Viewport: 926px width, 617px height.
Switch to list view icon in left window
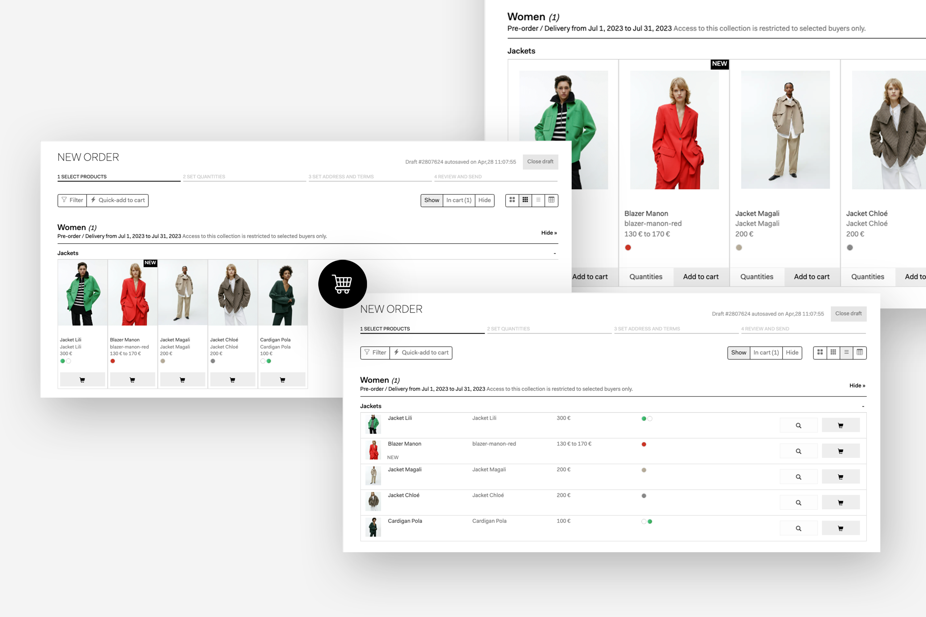538,200
